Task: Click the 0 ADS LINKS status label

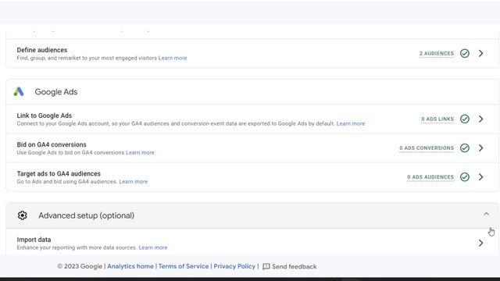Action: point(437,119)
